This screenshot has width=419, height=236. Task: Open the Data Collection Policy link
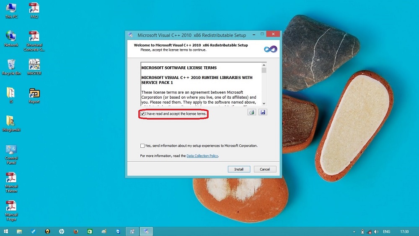202,156
